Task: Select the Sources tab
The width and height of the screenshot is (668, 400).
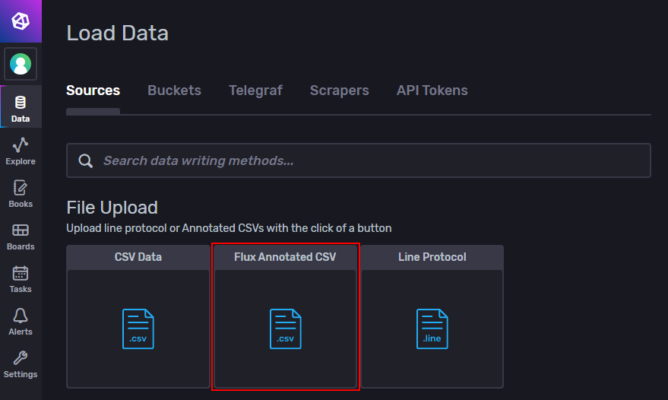Action: [93, 90]
